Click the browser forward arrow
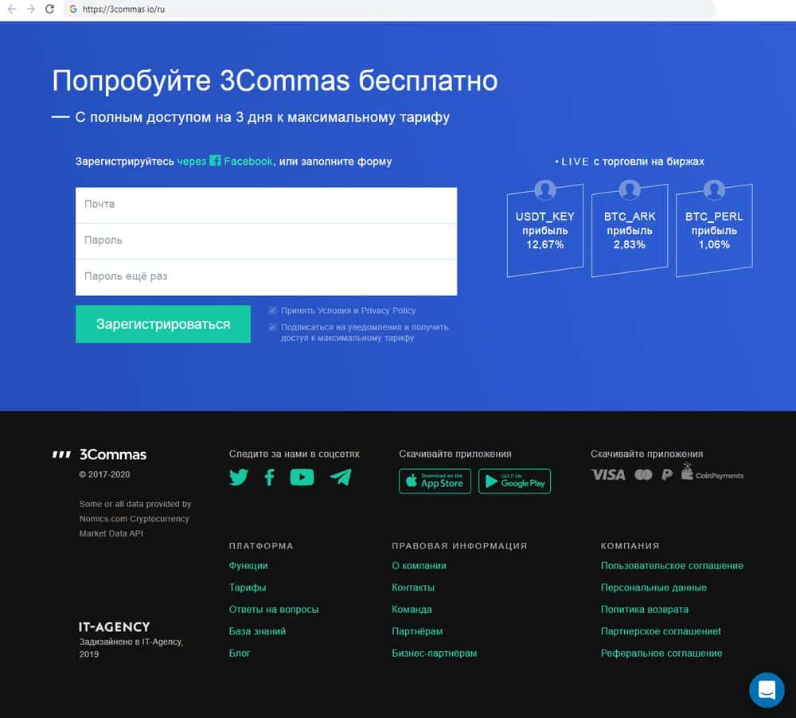 30,9
